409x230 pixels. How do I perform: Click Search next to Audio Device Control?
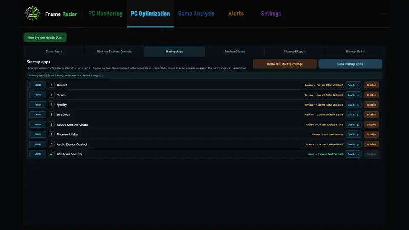(x=37, y=144)
